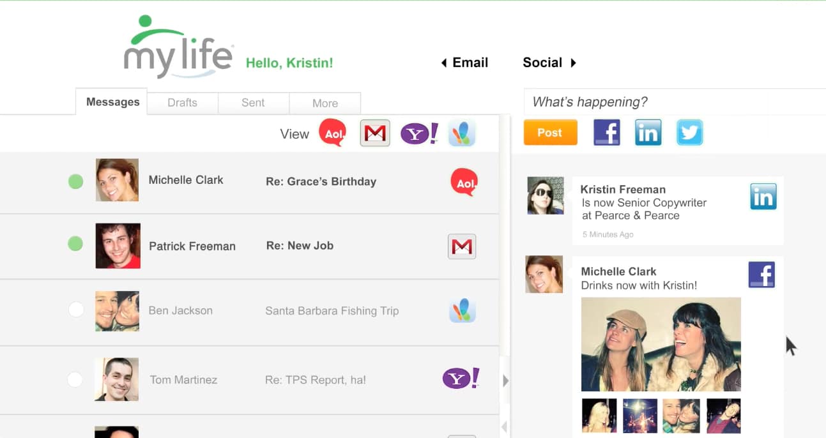This screenshot has height=438, width=826.
Task: Open Michelle Clark's avatar in inbox
Action: [x=117, y=180]
